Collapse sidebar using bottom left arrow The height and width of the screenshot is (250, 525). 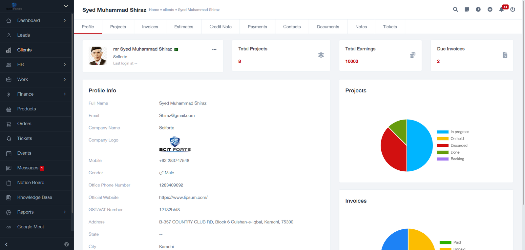6,244
